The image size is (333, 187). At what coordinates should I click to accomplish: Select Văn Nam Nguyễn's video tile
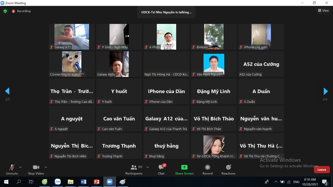214,64
